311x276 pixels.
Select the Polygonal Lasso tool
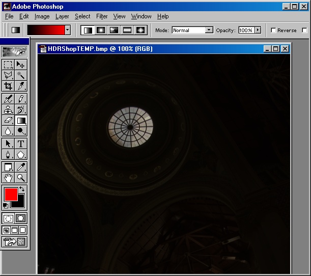(8, 75)
